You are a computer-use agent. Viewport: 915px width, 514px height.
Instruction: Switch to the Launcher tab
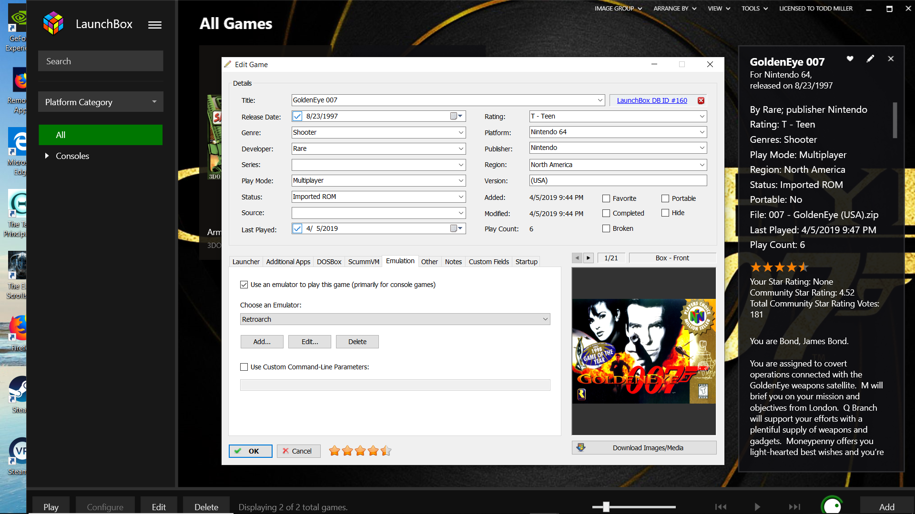tap(246, 262)
